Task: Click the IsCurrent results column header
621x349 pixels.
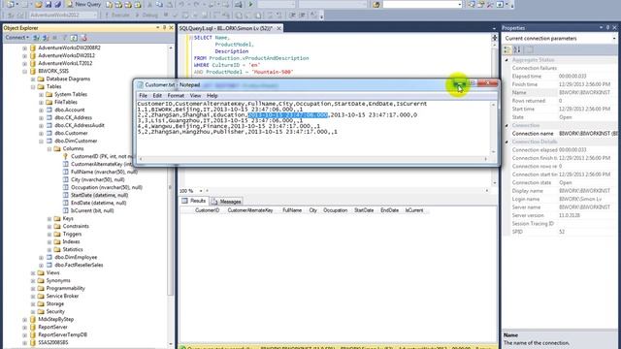Action: click(x=414, y=210)
